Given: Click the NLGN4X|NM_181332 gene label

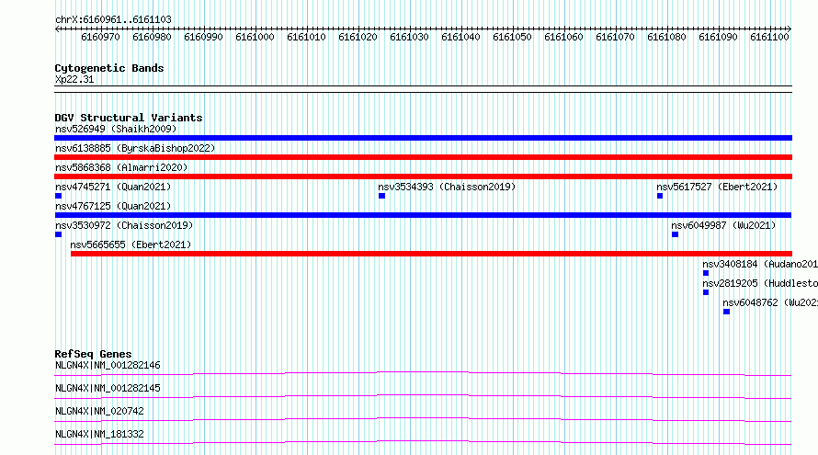Looking at the screenshot, I should click(x=99, y=434).
